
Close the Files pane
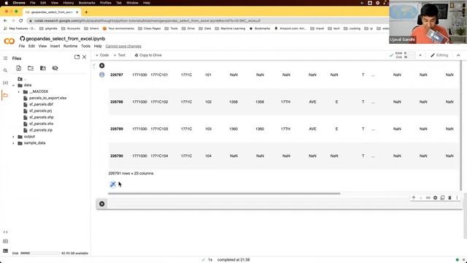(85, 57)
